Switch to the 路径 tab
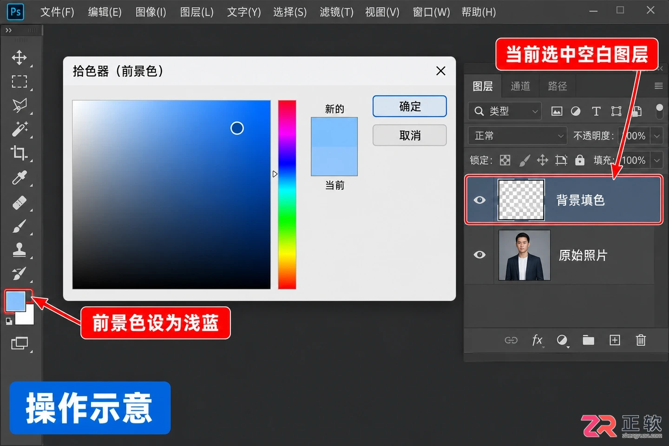The width and height of the screenshot is (669, 446). pyautogui.click(x=557, y=86)
